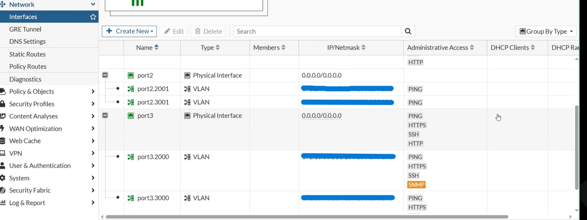Image resolution: width=587 pixels, height=220 pixels.
Task: Select the port2.3001 name text
Action: tap(153, 102)
